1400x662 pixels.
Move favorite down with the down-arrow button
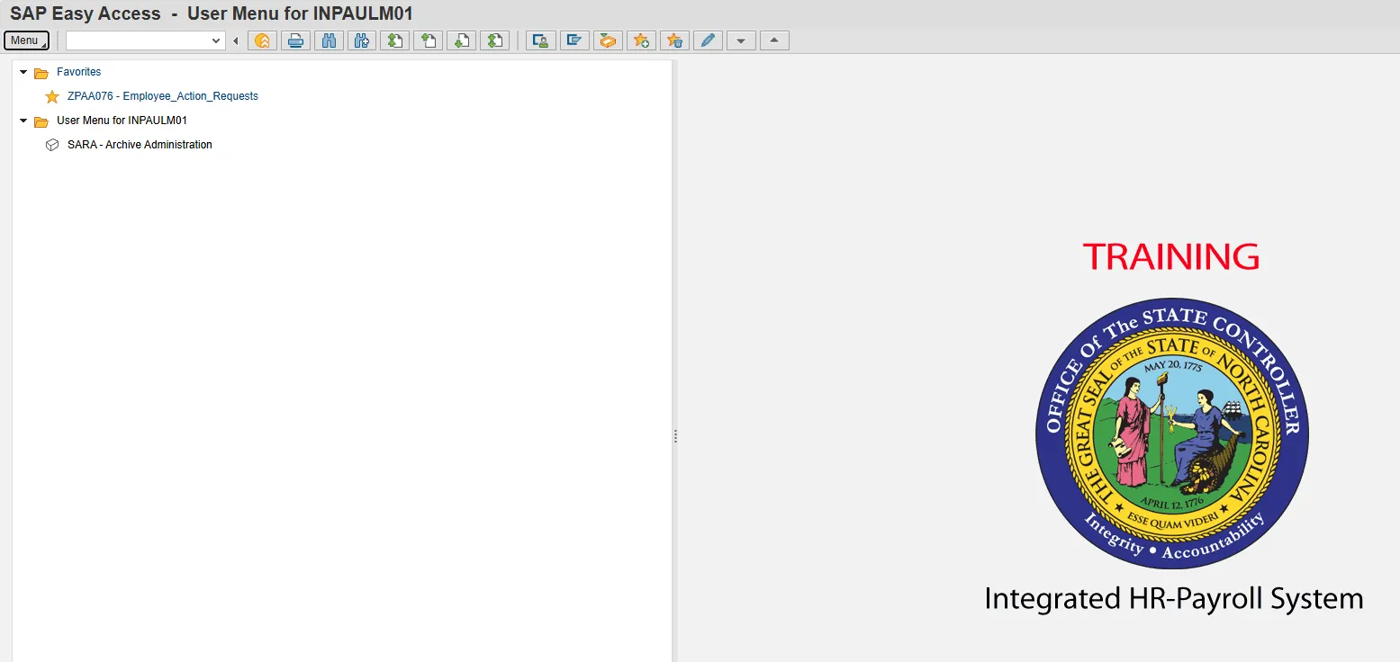click(741, 40)
